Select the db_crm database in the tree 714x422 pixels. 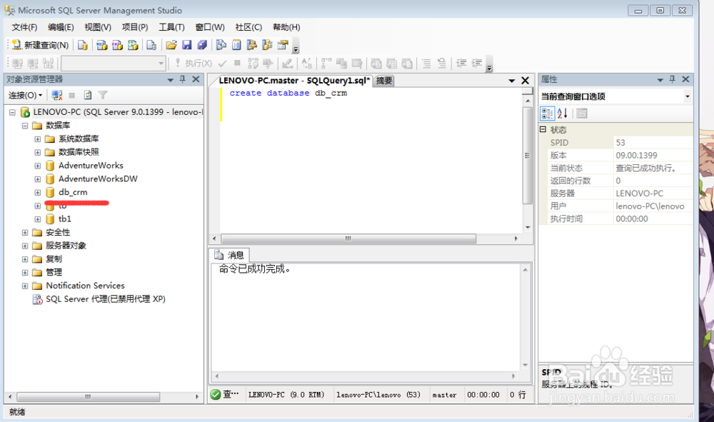[73, 192]
